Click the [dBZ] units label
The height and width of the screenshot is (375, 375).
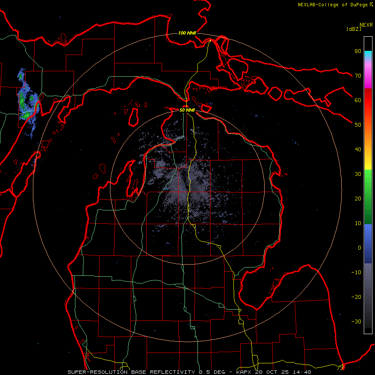[x=354, y=29]
